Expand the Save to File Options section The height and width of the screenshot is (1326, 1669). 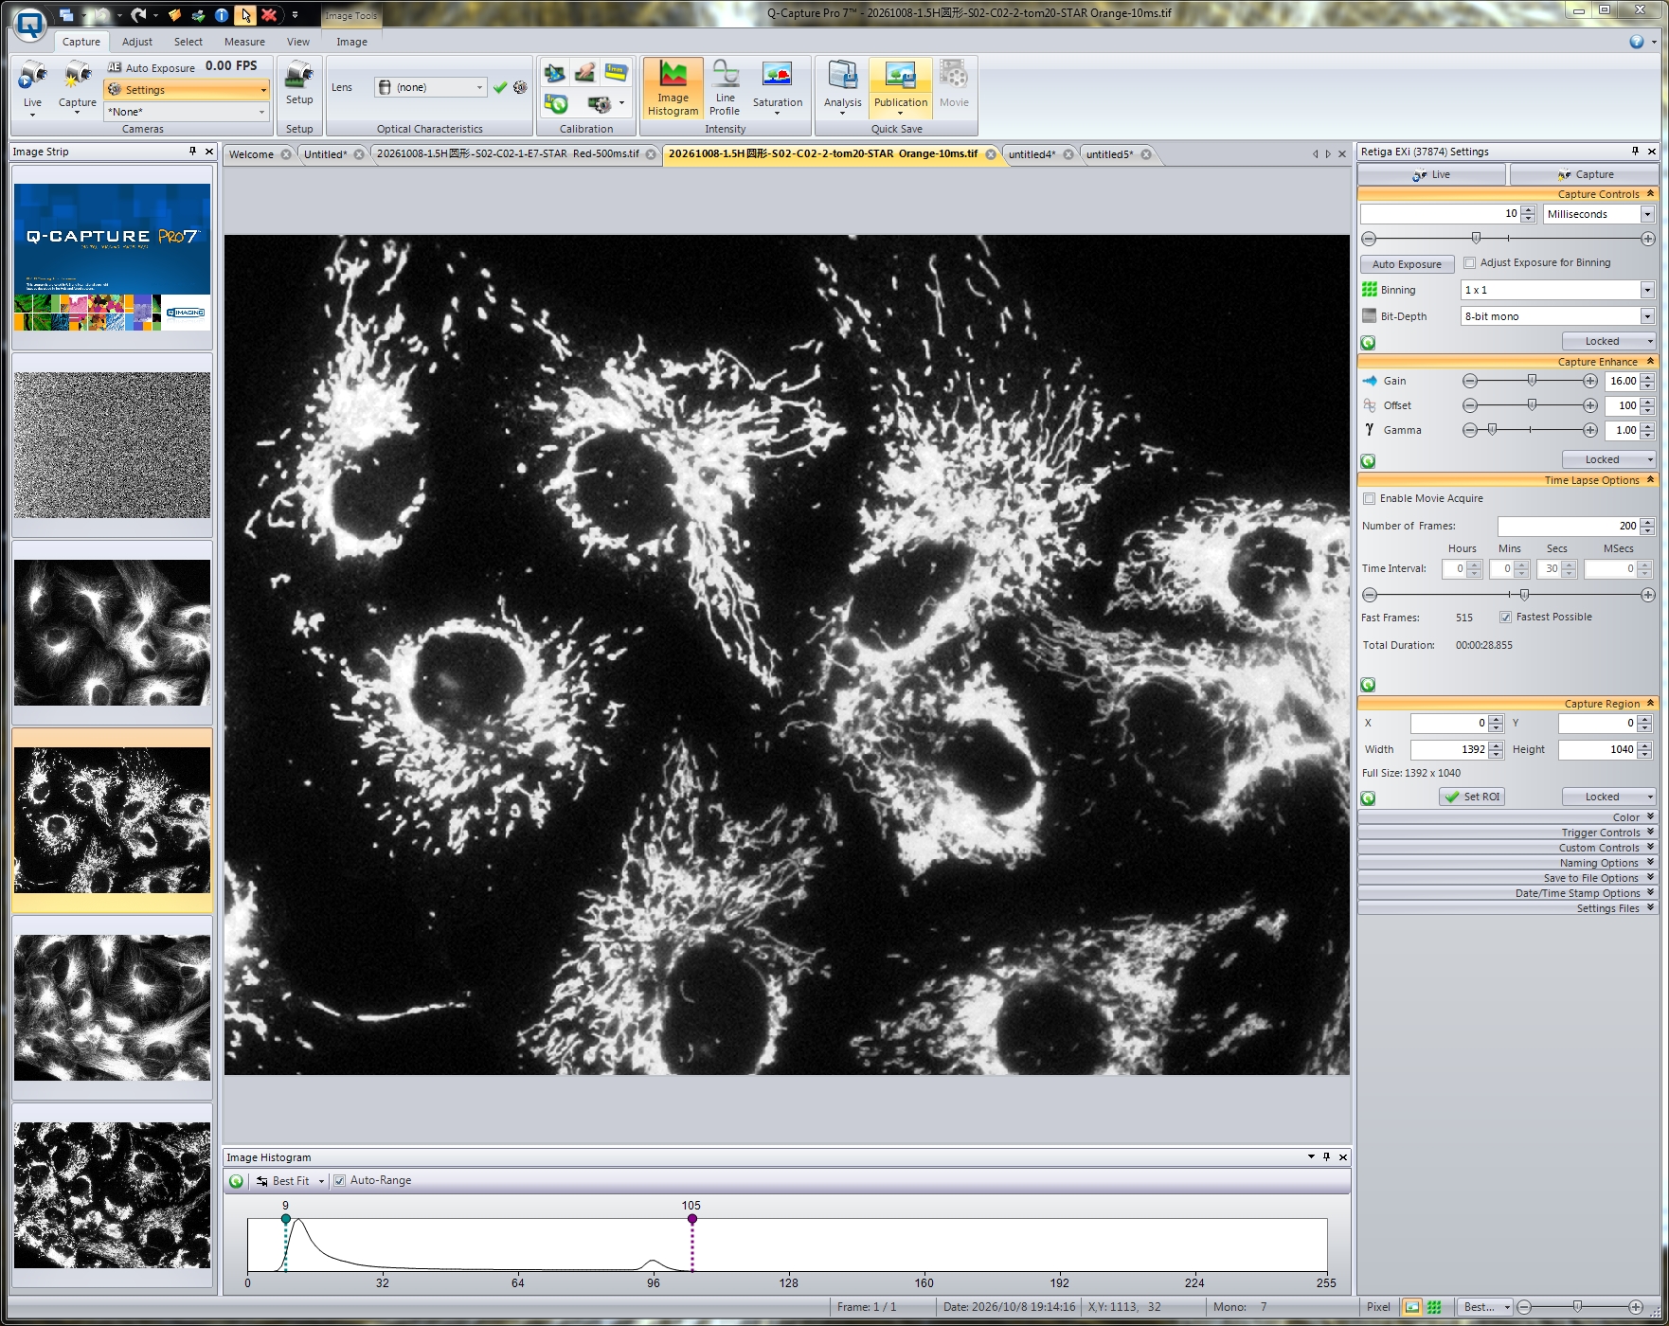click(x=1507, y=878)
